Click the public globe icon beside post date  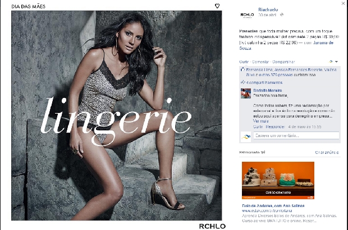click(282, 15)
